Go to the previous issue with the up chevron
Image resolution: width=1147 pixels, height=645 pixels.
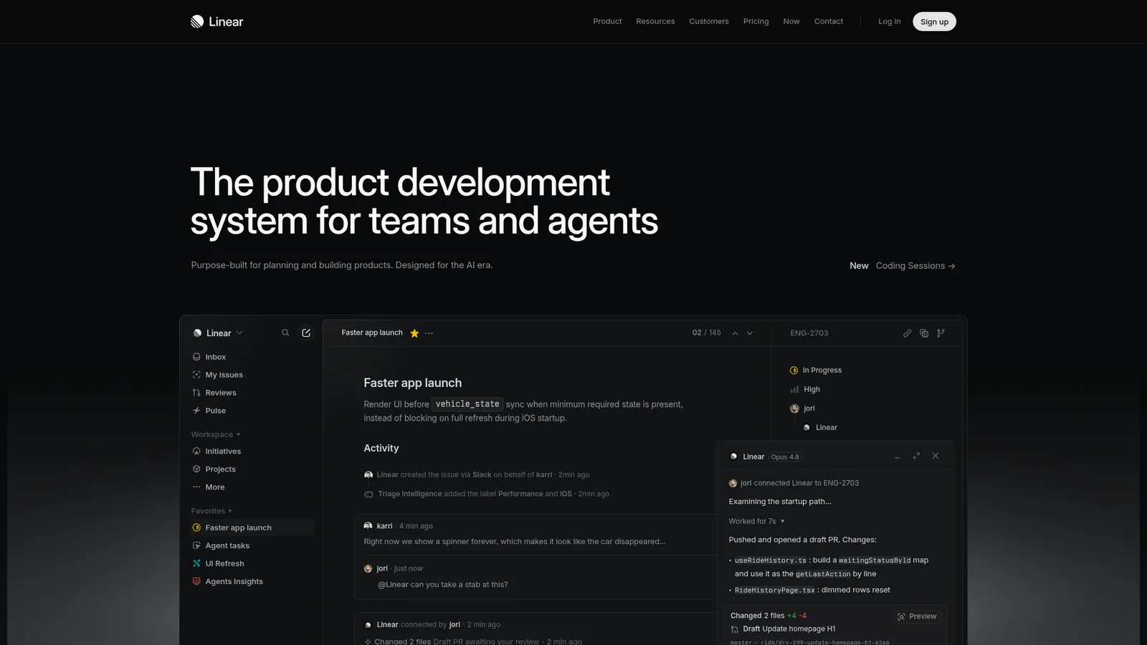[735, 333]
